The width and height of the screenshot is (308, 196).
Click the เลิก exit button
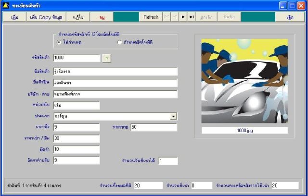coord(290,17)
